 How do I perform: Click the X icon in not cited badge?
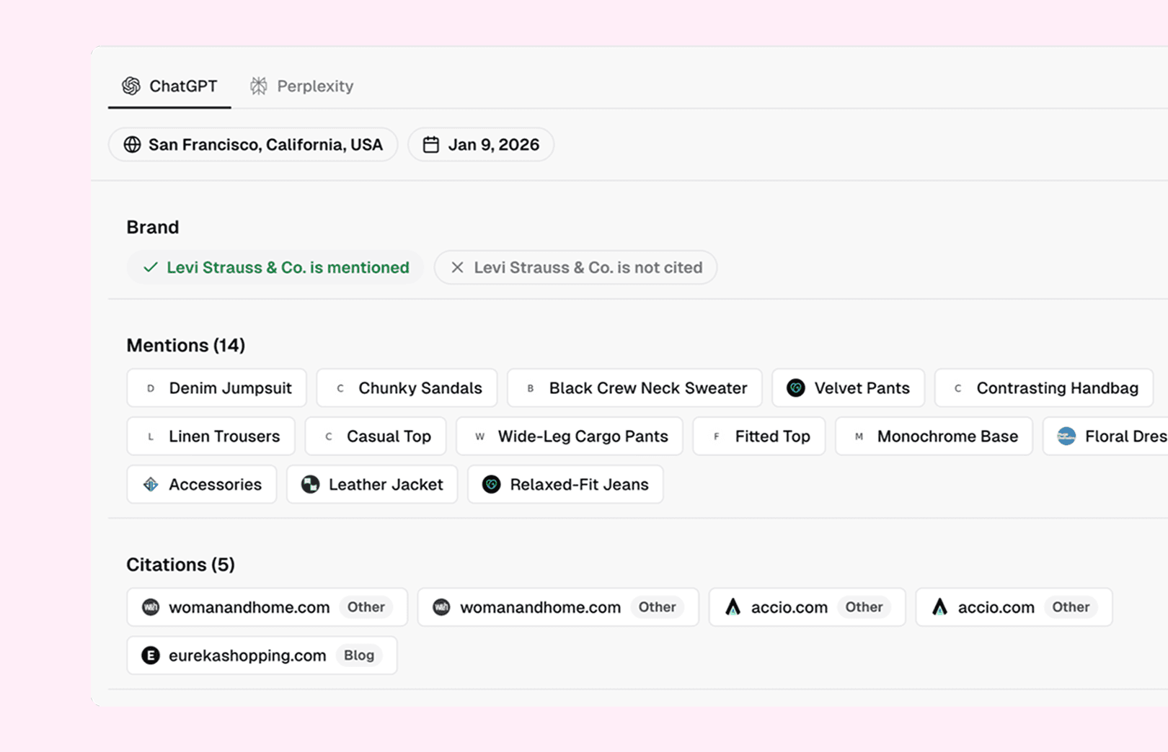pos(457,267)
